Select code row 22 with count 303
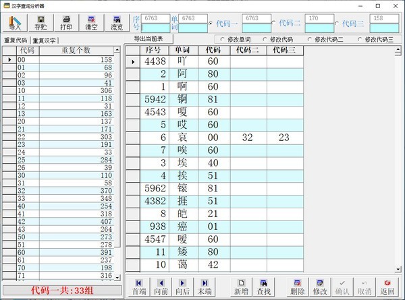405x300 pixels. [58, 137]
